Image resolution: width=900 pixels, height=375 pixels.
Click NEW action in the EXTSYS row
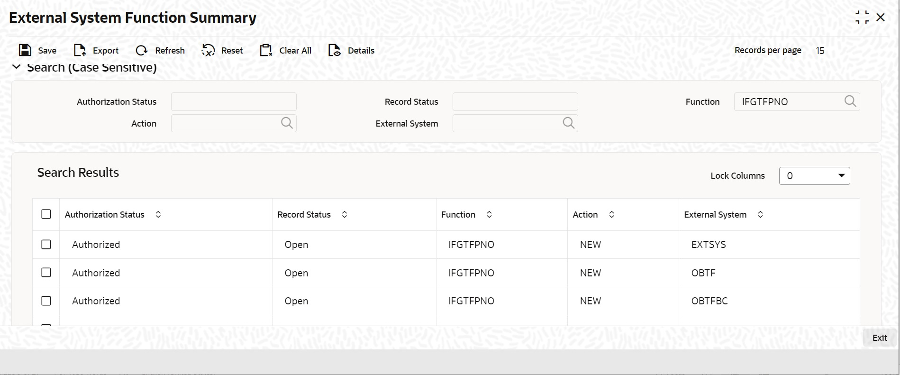(x=591, y=245)
